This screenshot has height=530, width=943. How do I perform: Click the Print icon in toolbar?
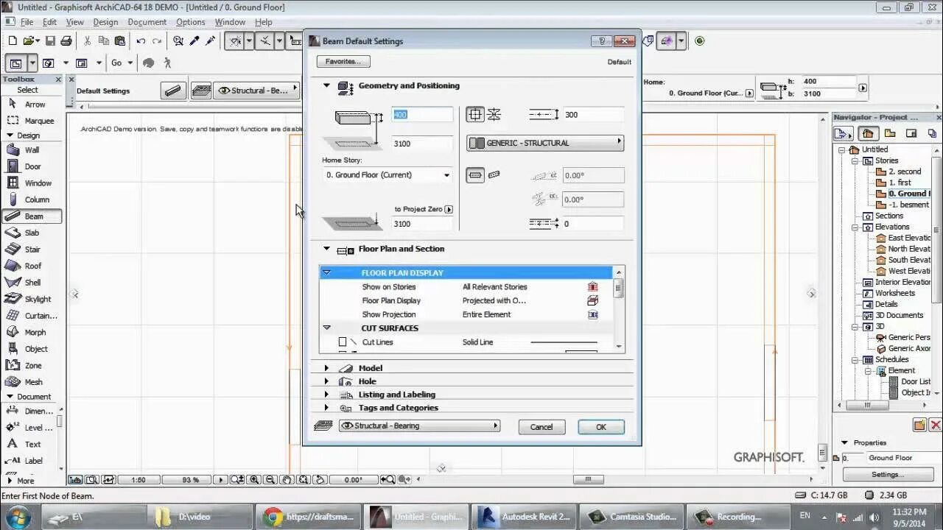tap(66, 41)
